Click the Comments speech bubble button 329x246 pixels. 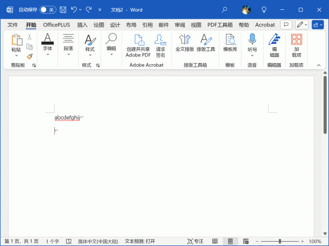pos(286,25)
